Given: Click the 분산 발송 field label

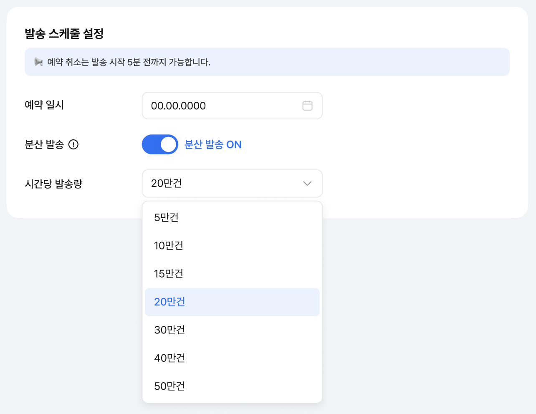Looking at the screenshot, I should coord(44,145).
